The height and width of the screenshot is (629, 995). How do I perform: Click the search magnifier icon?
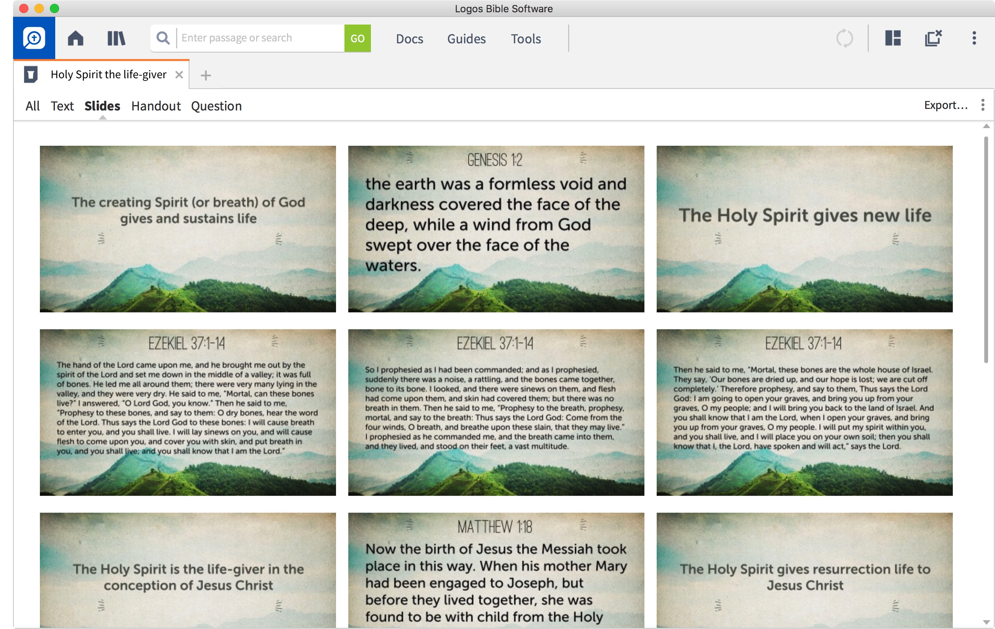click(x=163, y=38)
